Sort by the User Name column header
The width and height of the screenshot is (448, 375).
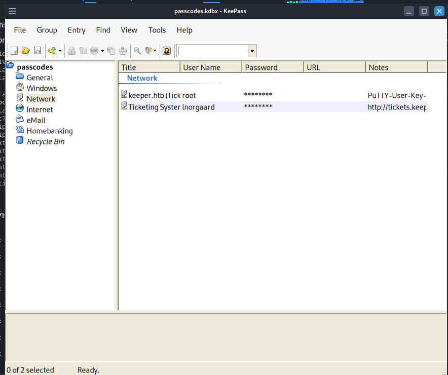pyautogui.click(x=211, y=67)
